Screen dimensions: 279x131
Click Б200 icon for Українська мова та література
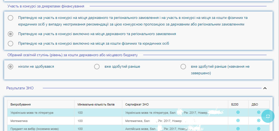pos(238,112)
